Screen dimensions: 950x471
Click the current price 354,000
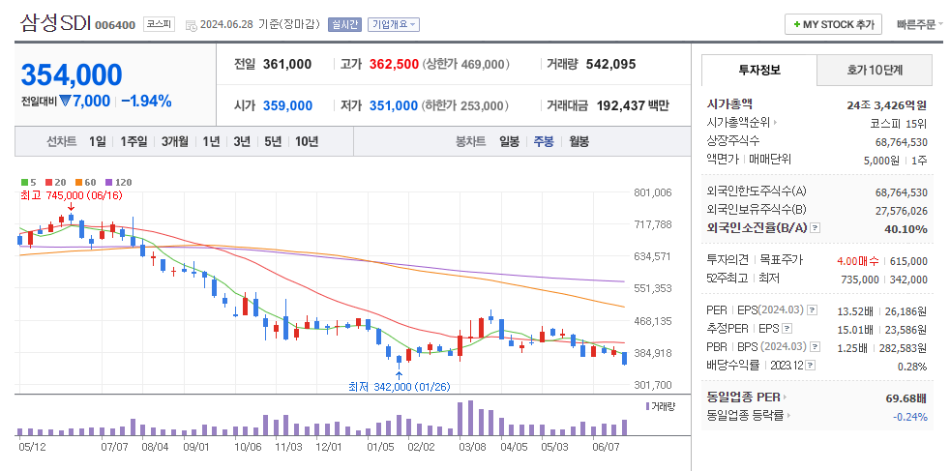72,75
